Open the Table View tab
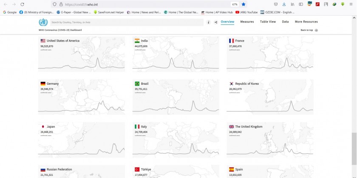 tap(268, 22)
